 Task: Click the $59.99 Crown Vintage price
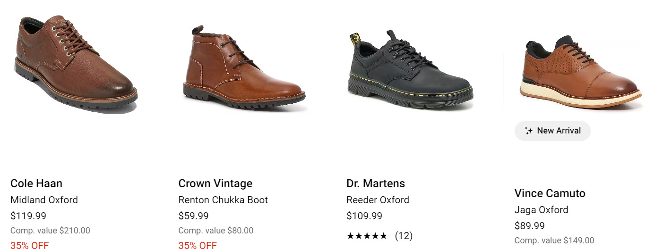(x=193, y=216)
